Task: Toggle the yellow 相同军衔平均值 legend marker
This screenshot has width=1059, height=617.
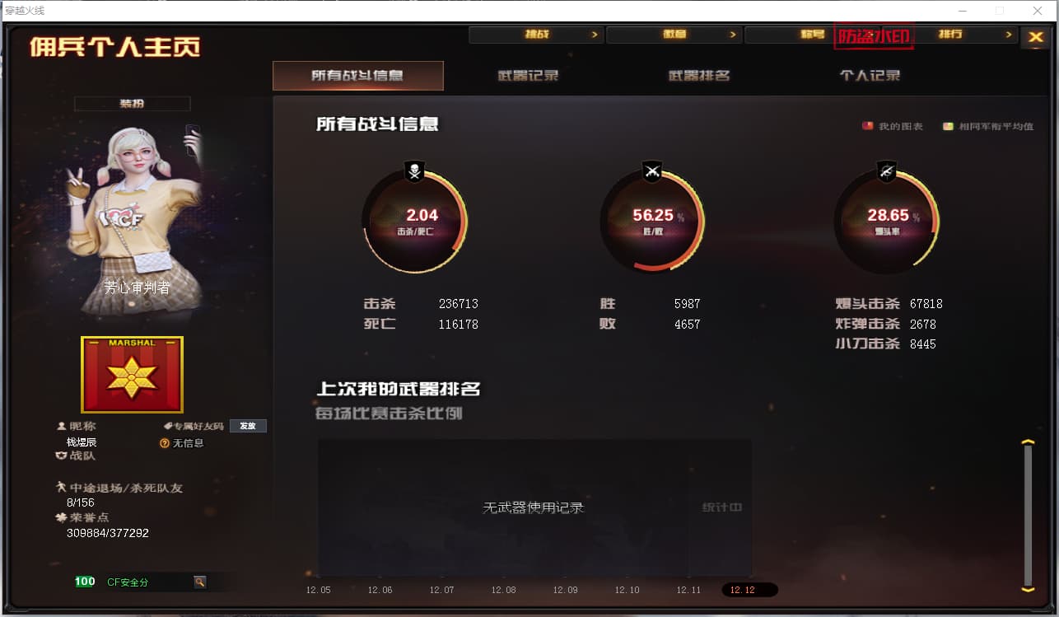Action: click(x=948, y=126)
